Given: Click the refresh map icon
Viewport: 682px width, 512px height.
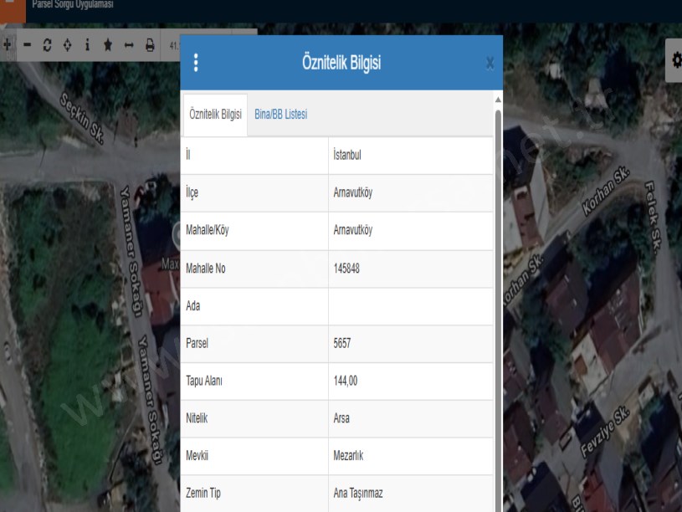Looking at the screenshot, I should point(48,44).
